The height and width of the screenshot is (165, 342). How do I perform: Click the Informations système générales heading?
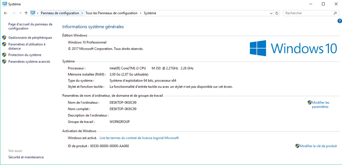tap(93, 27)
